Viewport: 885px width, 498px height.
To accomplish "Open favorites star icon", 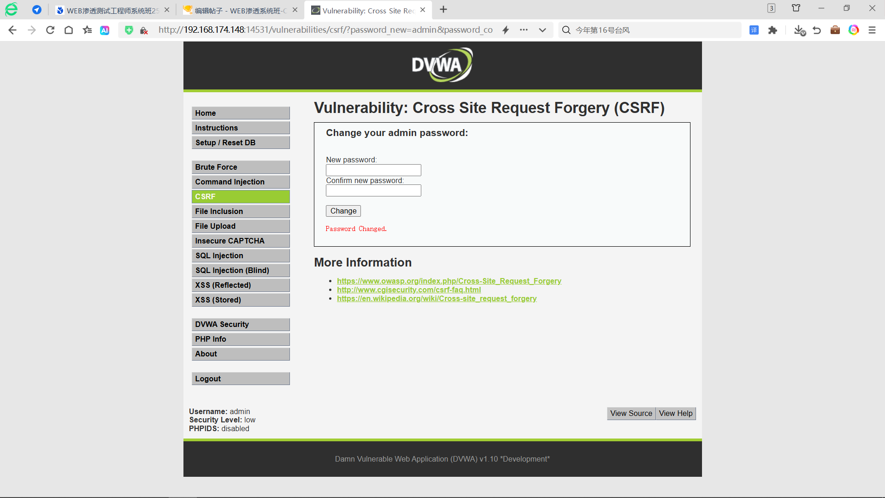I will click(x=87, y=30).
